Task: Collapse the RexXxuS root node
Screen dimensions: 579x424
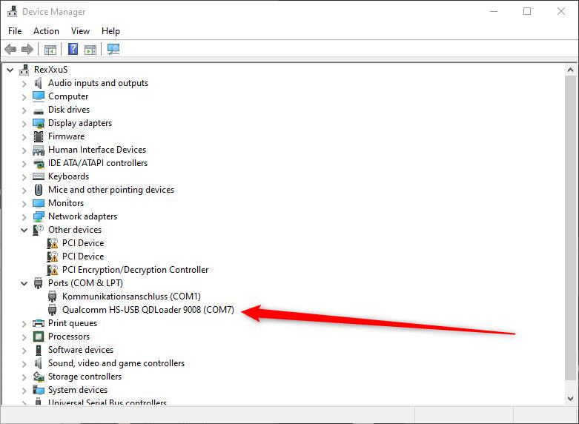Action: pos(10,70)
